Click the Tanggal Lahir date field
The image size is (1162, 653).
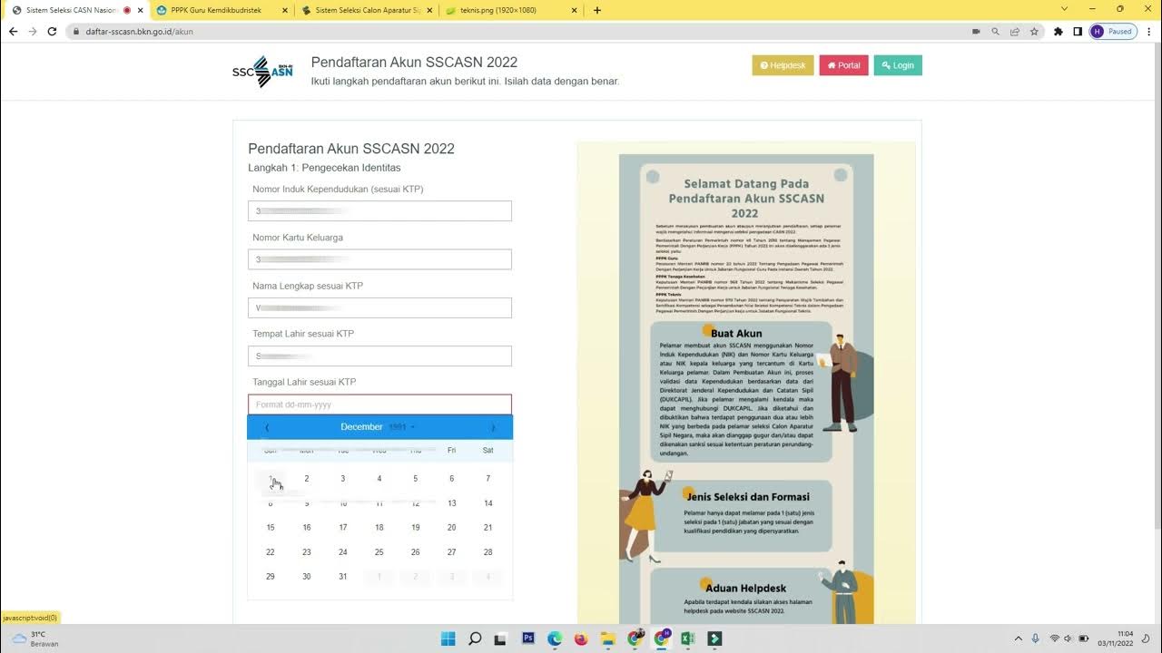pos(379,404)
